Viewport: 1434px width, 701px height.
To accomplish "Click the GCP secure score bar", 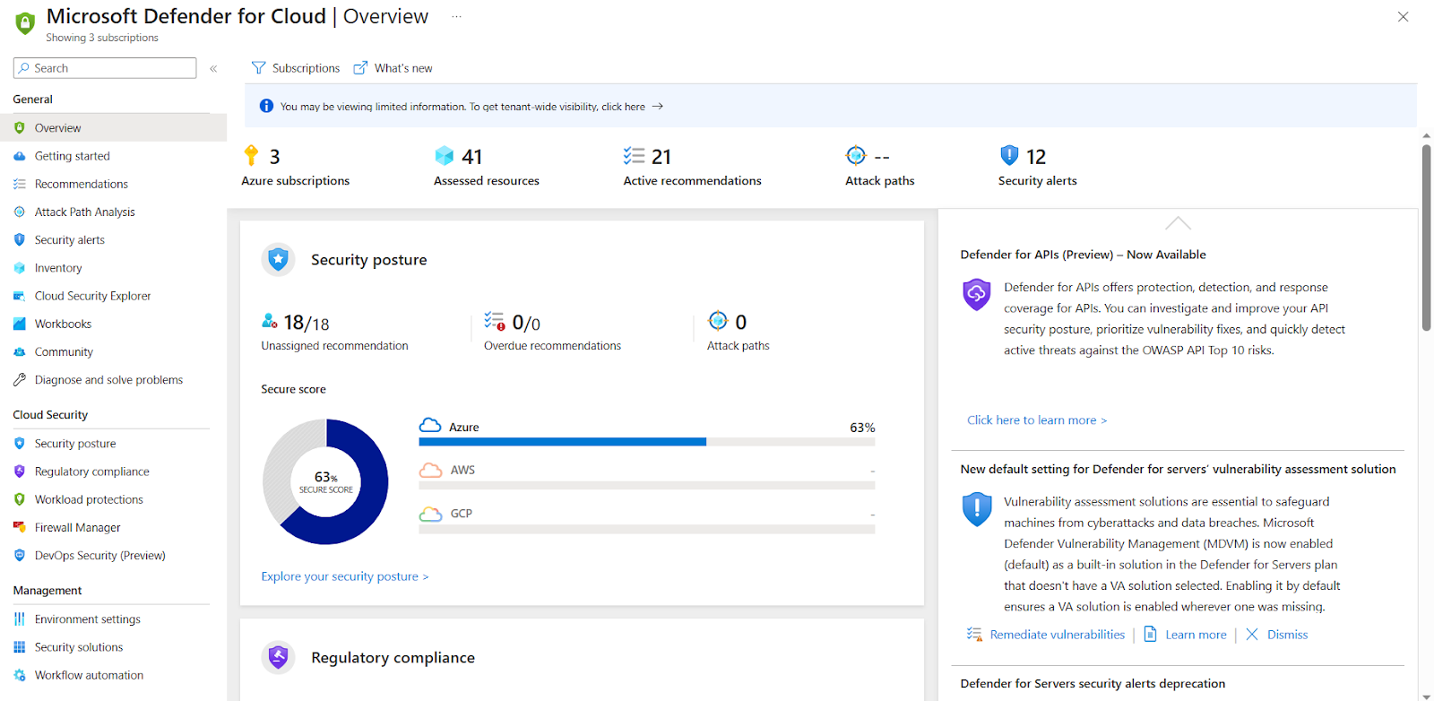I will tap(646, 530).
